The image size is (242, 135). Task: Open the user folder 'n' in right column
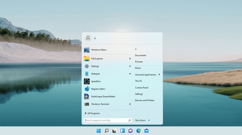click(x=136, y=49)
